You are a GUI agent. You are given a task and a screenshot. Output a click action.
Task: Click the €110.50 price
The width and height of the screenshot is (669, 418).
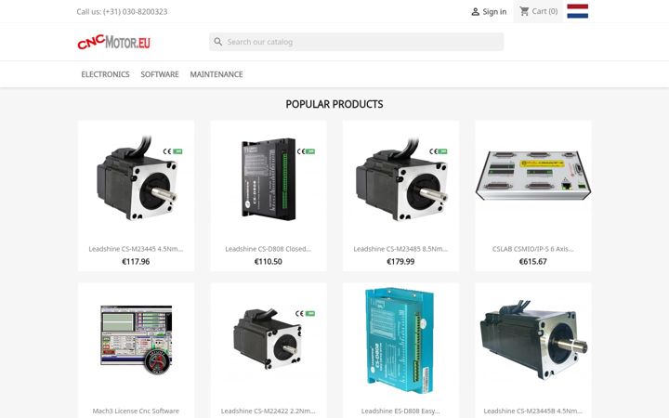point(269,261)
